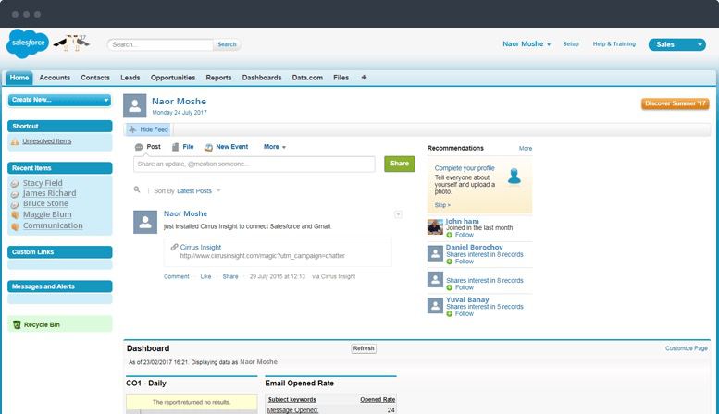Image resolution: width=719 pixels, height=414 pixels.
Task: Select the File document icon
Action: pos(175,147)
